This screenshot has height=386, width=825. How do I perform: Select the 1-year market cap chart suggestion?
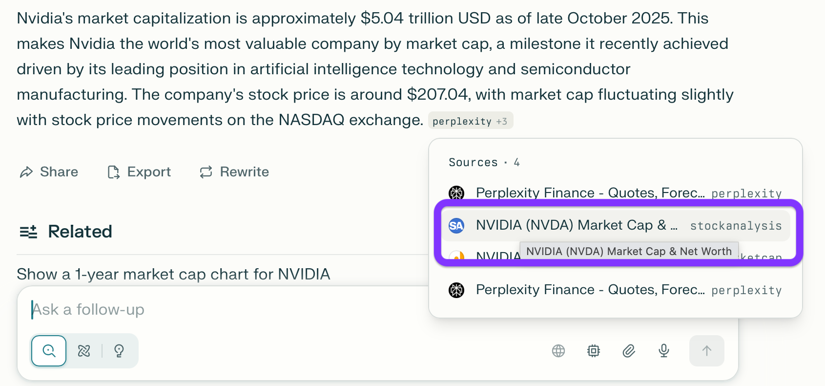[173, 274]
